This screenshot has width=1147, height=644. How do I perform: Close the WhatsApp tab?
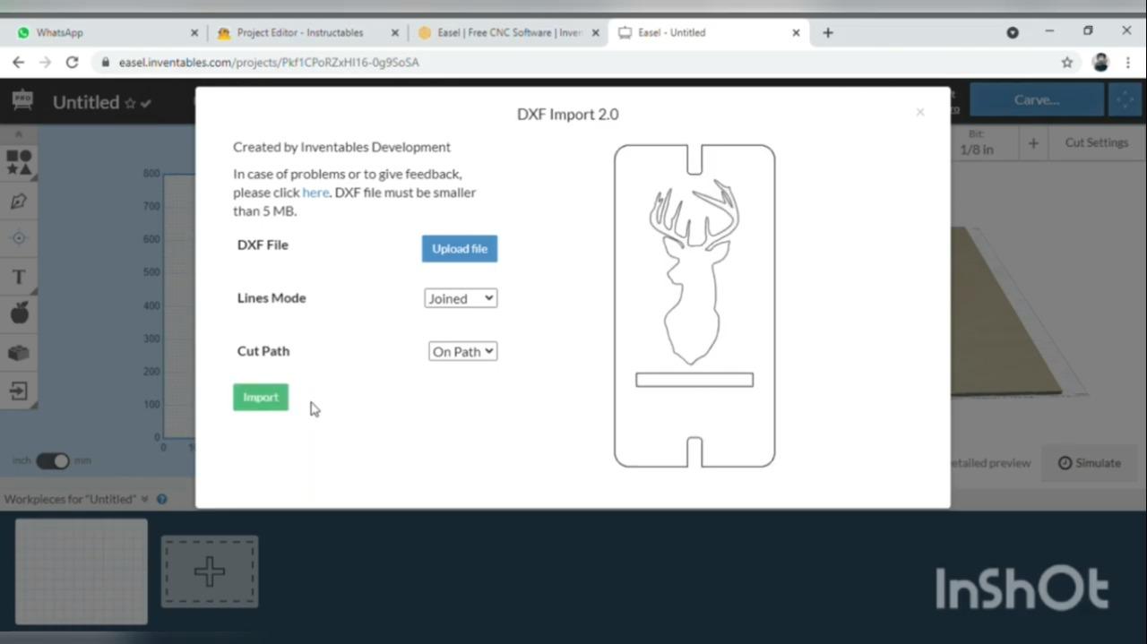(x=194, y=32)
